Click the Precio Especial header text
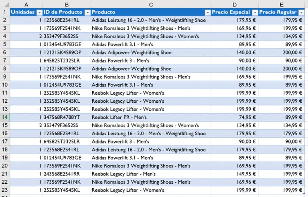The width and height of the screenshot is (308, 197). 231,12
